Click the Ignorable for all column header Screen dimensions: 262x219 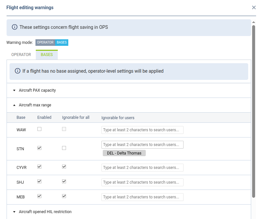[76, 118]
